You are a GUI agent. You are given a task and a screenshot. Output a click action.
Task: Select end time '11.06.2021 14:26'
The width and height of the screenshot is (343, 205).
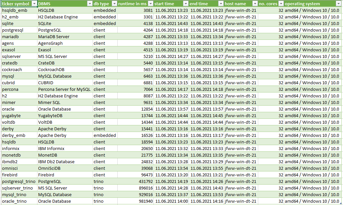click(206, 181)
